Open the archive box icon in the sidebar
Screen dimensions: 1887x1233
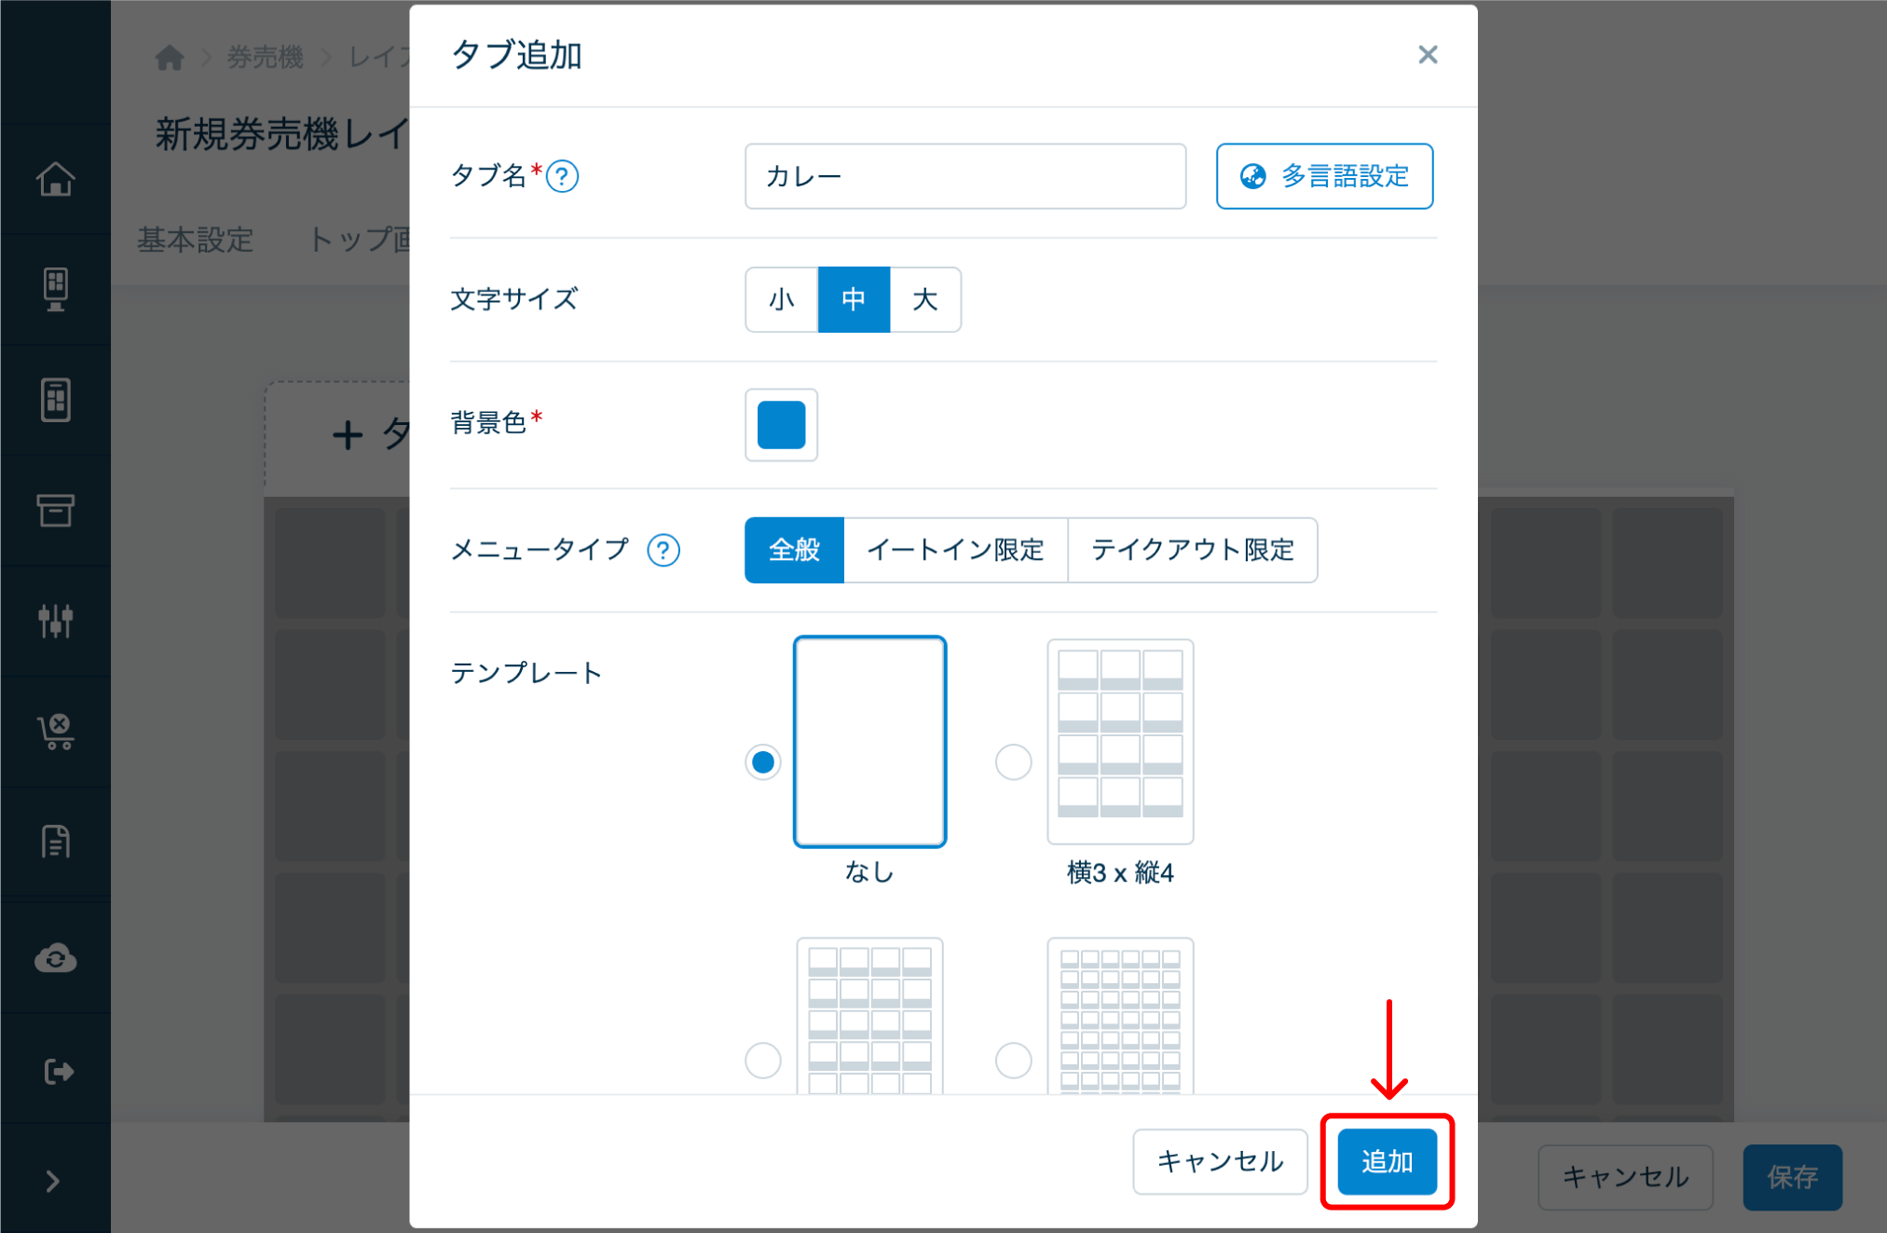coord(56,511)
